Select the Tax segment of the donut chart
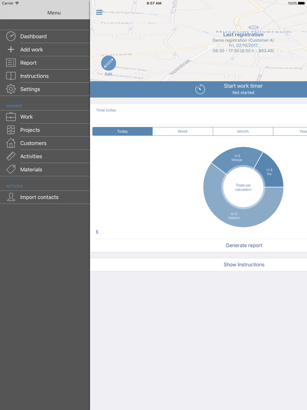 pos(269,172)
